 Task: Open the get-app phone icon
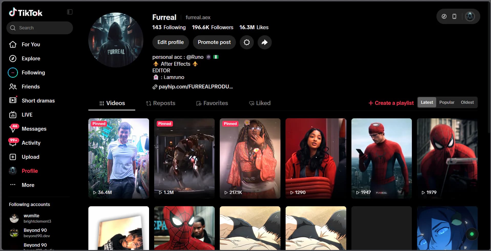pyautogui.click(x=454, y=16)
